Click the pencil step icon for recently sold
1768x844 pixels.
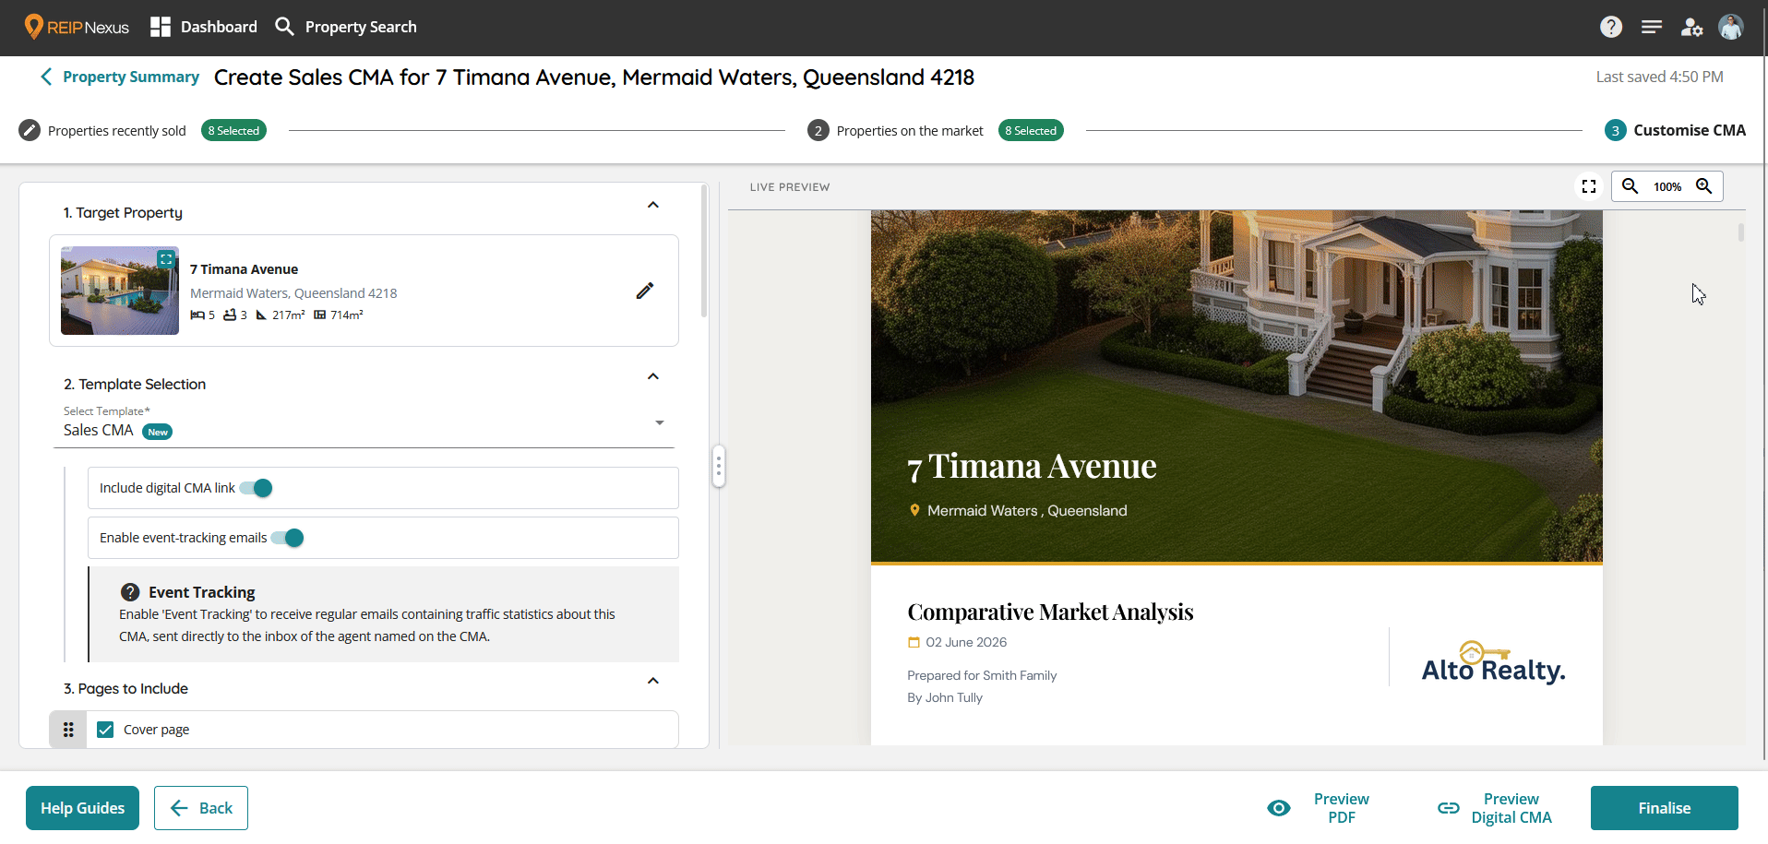click(x=30, y=130)
